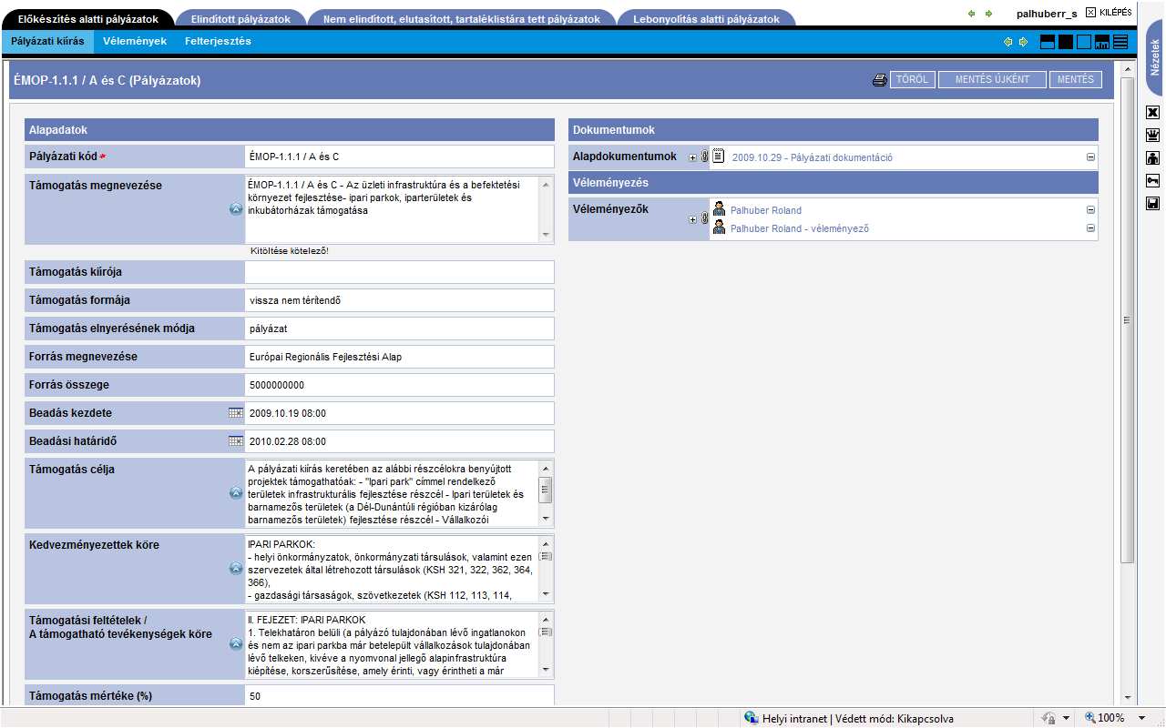This screenshot has width=1166, height=728.
Task: Open Felterjesztés subtab
Action: [x=218, y=41]
